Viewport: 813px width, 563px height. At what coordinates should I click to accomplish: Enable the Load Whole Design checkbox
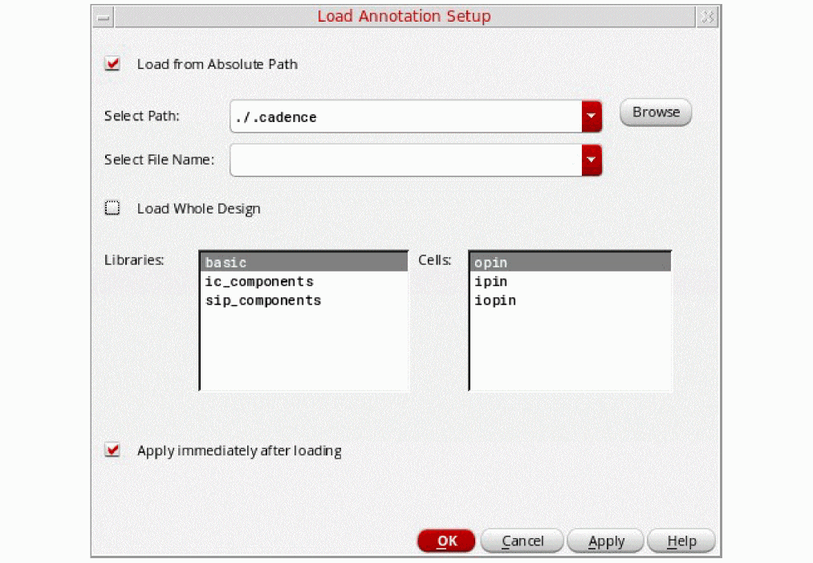(x=113, y=209)
